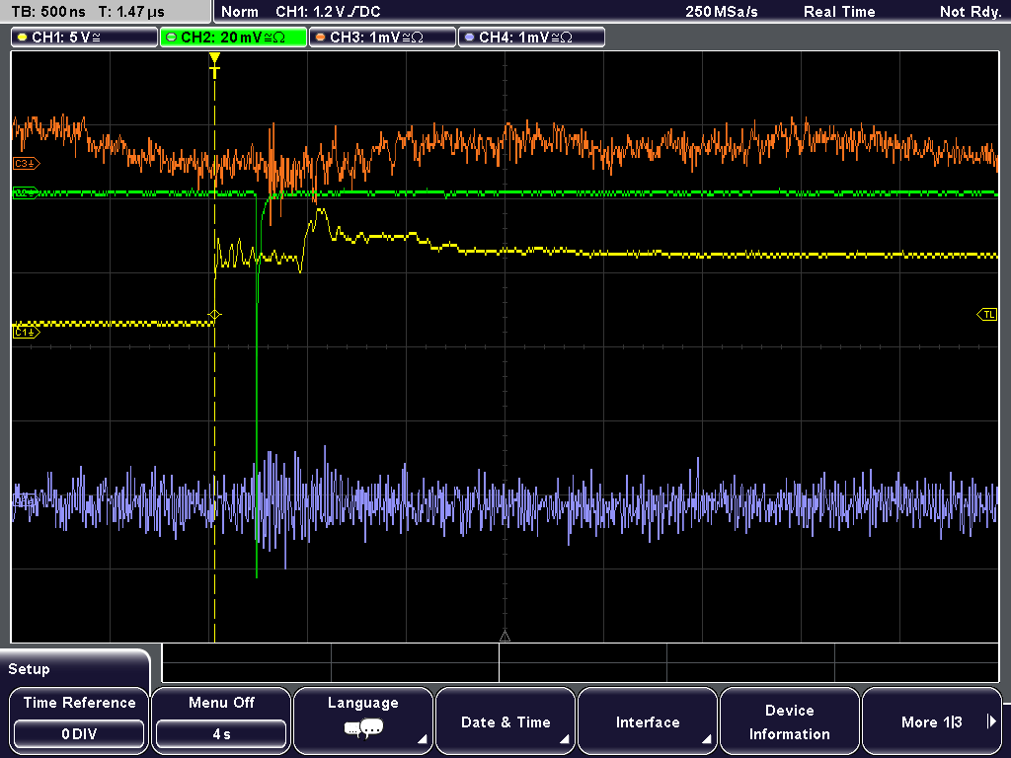Click the purple dot in CH4 tab
The image size is (1011, 758).
[469, 38]
